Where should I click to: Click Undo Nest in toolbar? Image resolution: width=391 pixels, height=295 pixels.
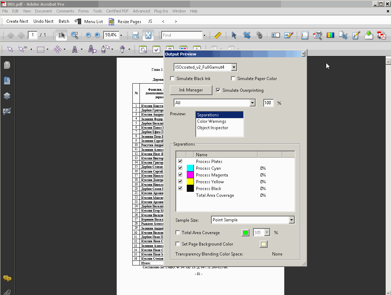(43, 21)
